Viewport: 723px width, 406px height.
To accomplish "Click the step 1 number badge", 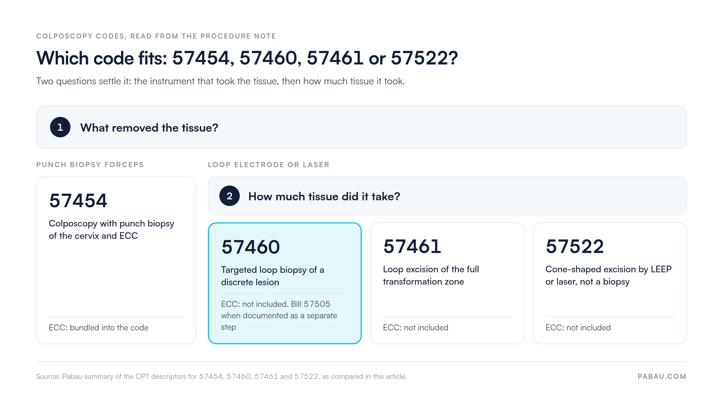I will 60,127.
